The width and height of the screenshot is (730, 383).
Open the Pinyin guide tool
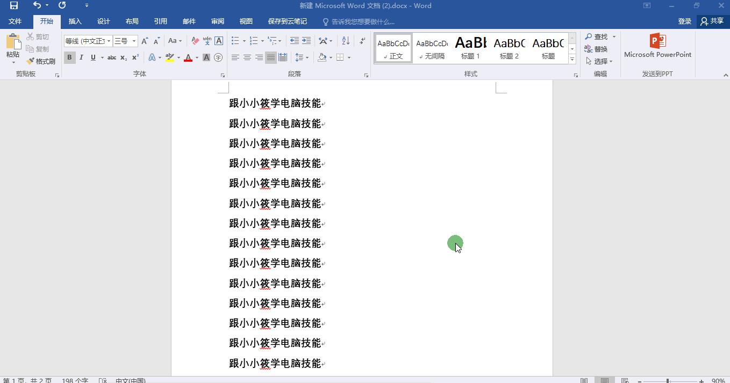(x=206, y=41)
